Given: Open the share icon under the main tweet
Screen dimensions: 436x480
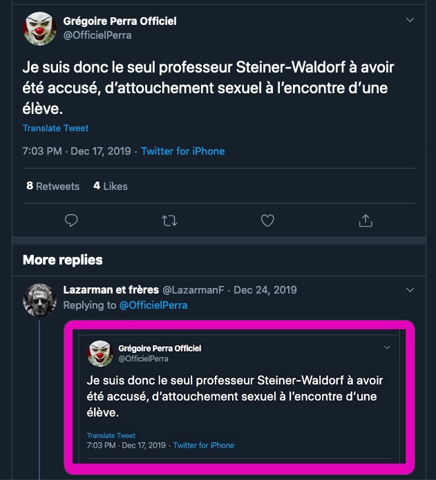Looking at the screenshot, I should 366,220.
